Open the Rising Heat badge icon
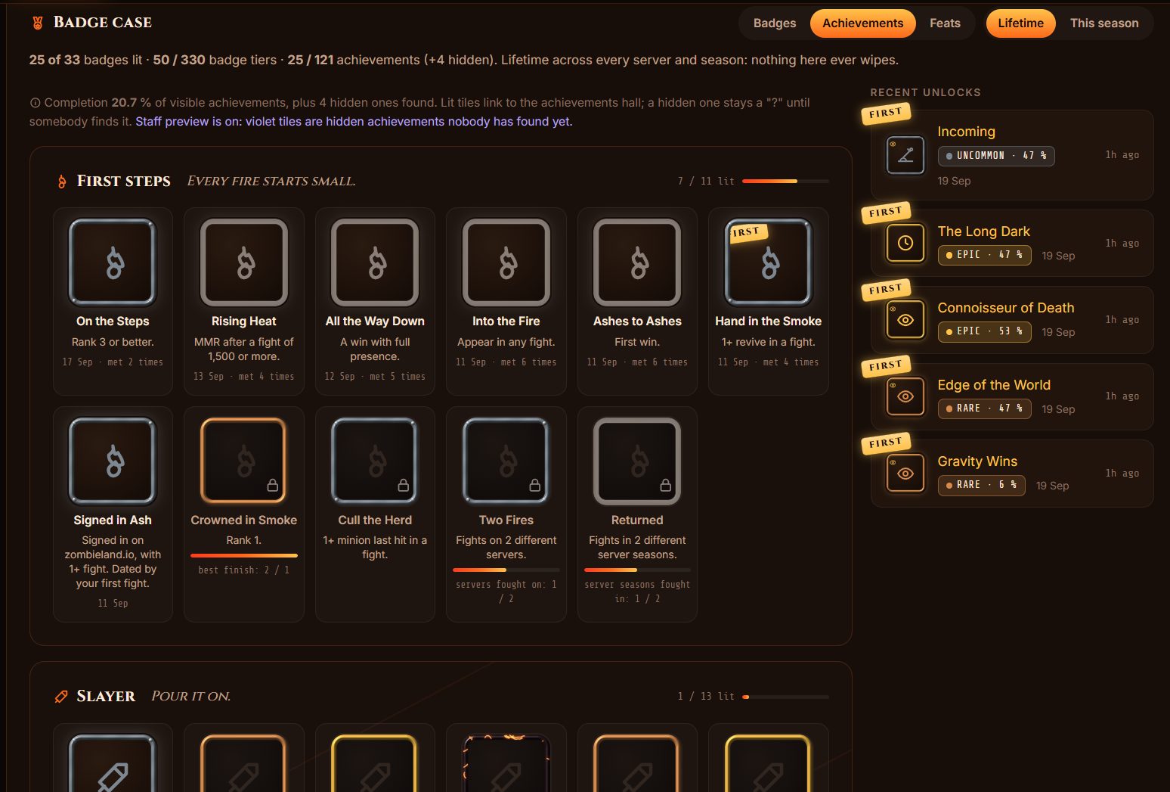Screen dimensions: 1170x792 pyautogui.click(x=244, y=262)
